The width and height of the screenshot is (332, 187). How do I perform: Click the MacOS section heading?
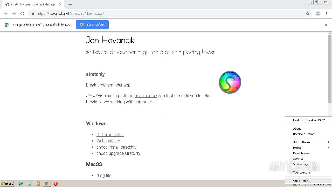94,164
